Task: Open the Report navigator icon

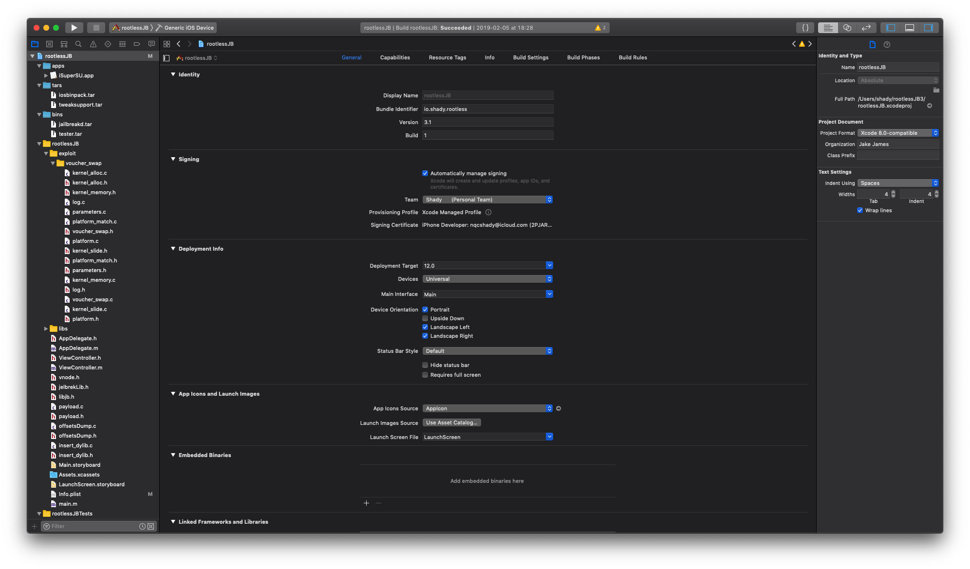Action: point(151,44)
